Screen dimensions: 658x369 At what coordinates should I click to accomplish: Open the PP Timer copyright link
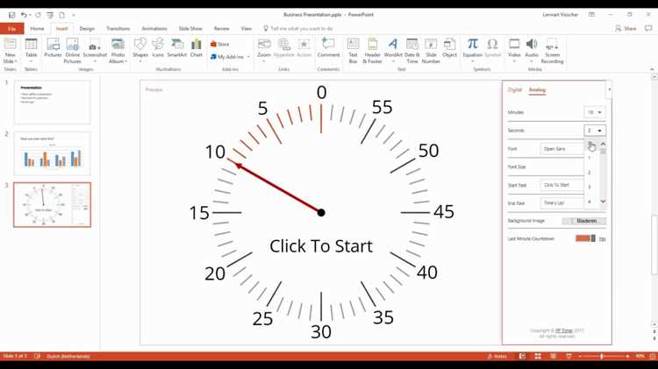click(x=563, y=330)
